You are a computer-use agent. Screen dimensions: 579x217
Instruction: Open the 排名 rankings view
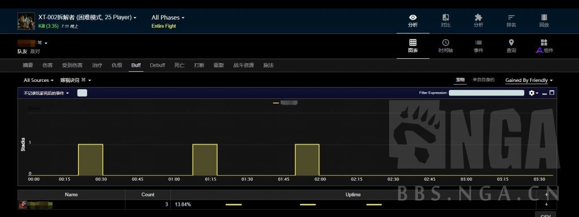coord(511,21)
